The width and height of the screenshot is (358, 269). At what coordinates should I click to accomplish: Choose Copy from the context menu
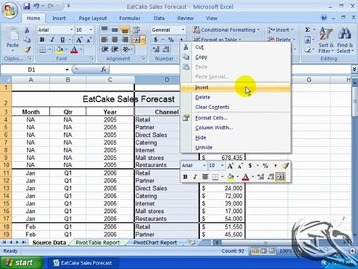235,57
